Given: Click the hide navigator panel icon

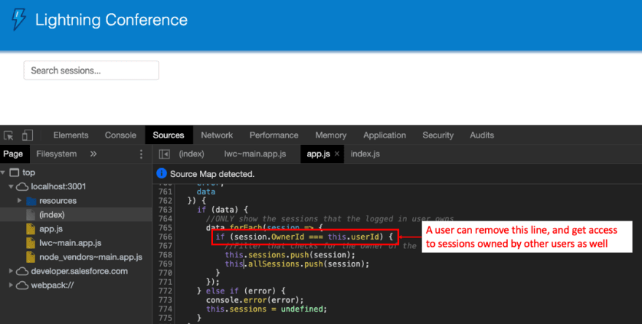Looking at the screenshot, I should (x=164, y=154).
